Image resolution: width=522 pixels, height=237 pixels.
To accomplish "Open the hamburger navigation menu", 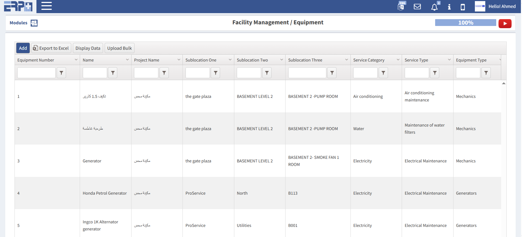I will click(46, 6).
